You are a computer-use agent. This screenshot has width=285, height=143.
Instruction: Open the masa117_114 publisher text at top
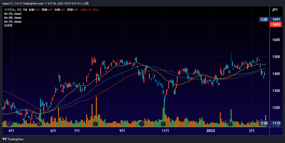[x=10, y=3]
